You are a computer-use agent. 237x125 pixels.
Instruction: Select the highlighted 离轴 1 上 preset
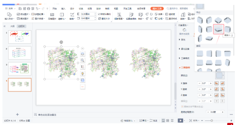point(218,29)
